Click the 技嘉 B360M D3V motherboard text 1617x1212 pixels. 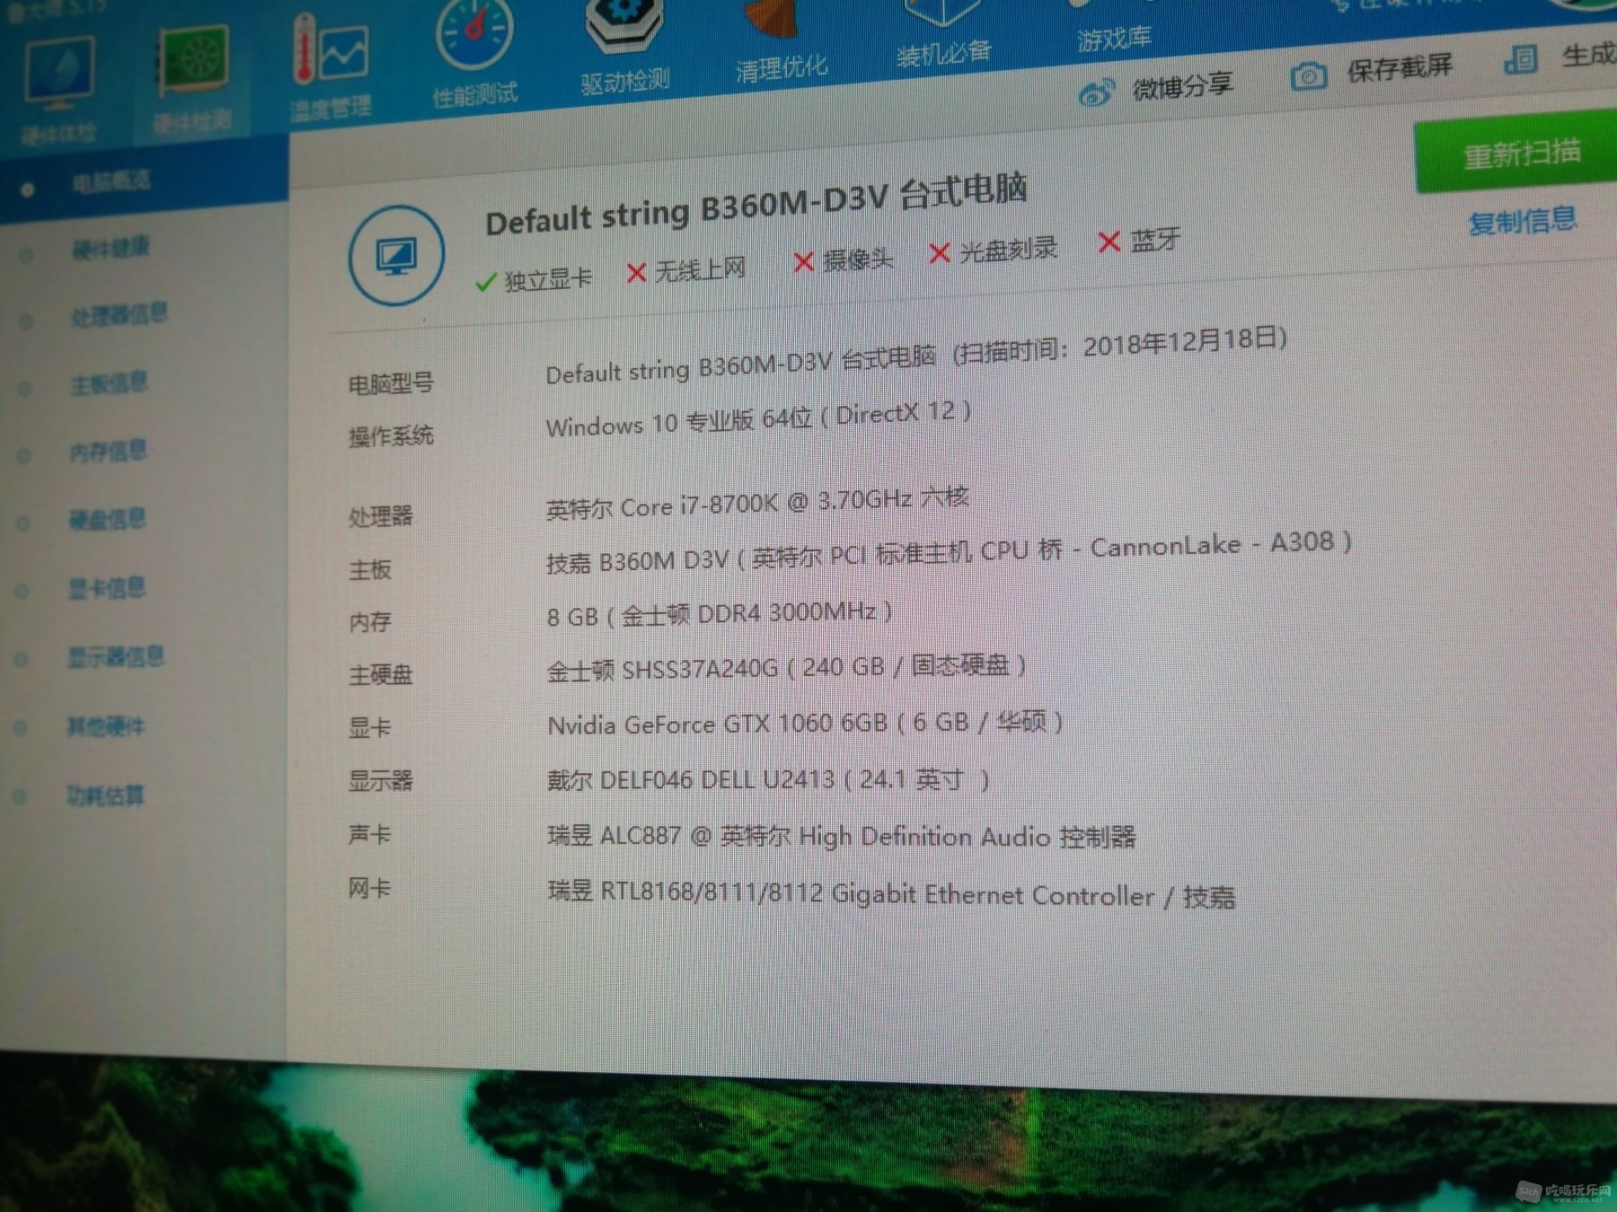[949, 552]
